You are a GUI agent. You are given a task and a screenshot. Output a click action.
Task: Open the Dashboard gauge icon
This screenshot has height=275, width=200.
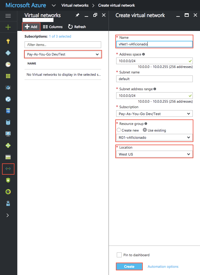(x=8, y=64)
